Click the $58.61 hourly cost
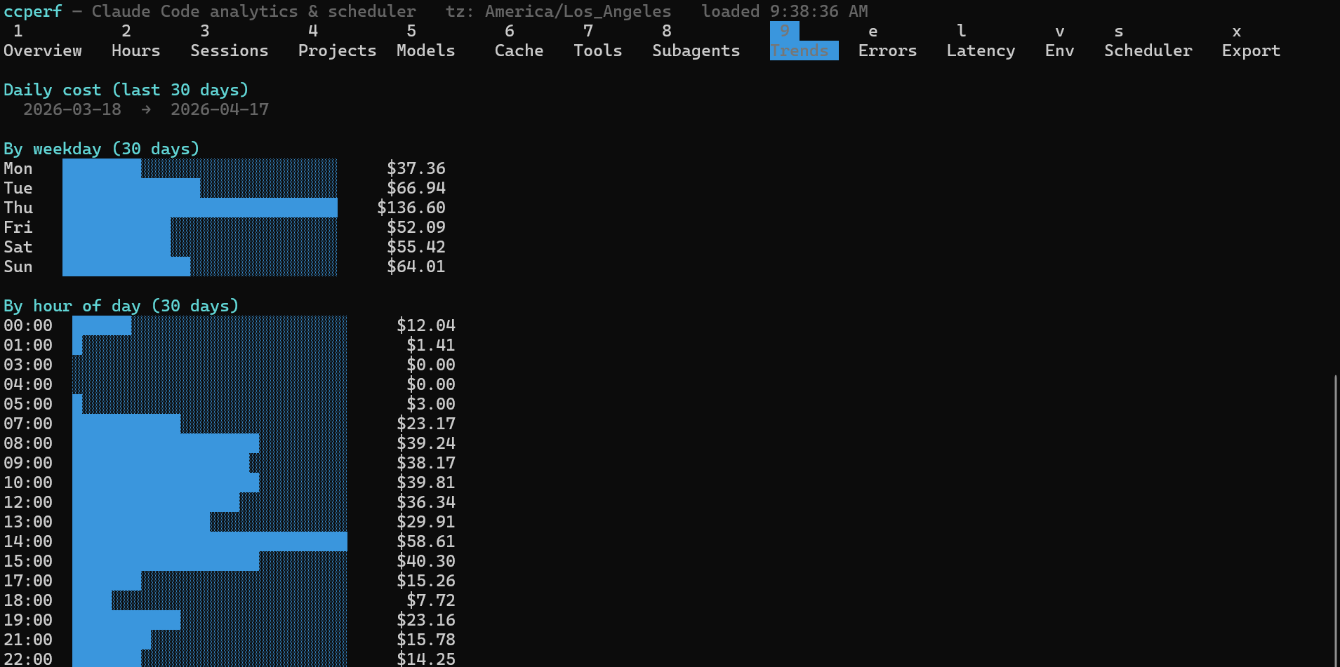The image size is (1340, 667). click(x=426, y=541)
